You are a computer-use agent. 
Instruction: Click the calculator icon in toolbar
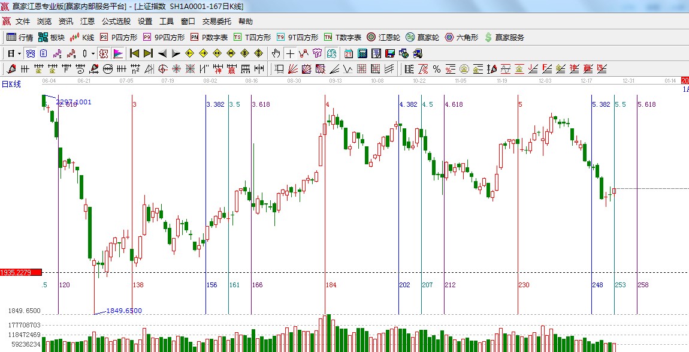tap(362, 53)
